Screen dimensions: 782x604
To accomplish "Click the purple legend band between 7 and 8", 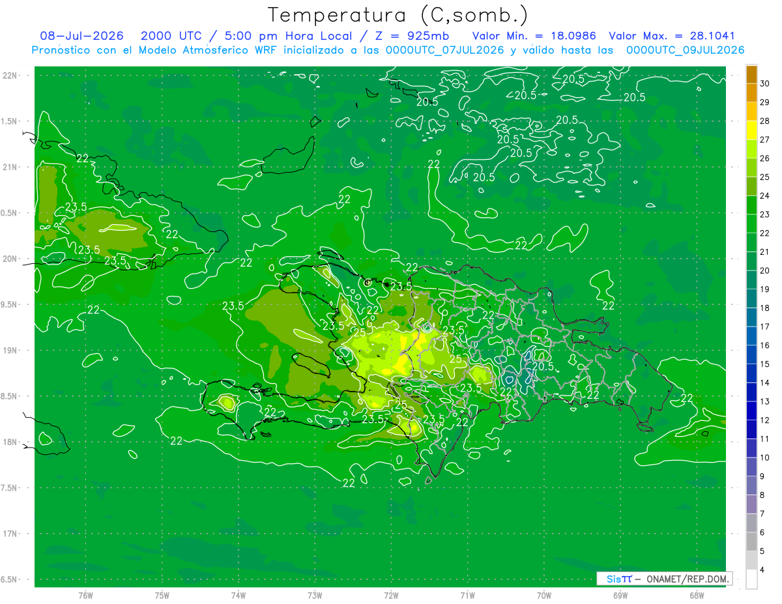I will pyautogui.click(x=751, y=504).
